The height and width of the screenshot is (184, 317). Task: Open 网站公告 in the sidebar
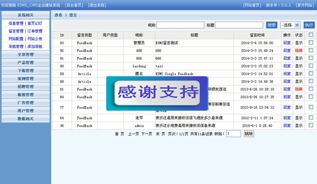35,39
